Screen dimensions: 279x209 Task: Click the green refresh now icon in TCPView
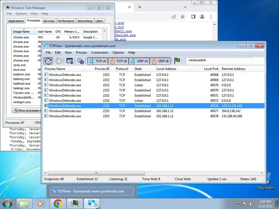tap(59, 61)
